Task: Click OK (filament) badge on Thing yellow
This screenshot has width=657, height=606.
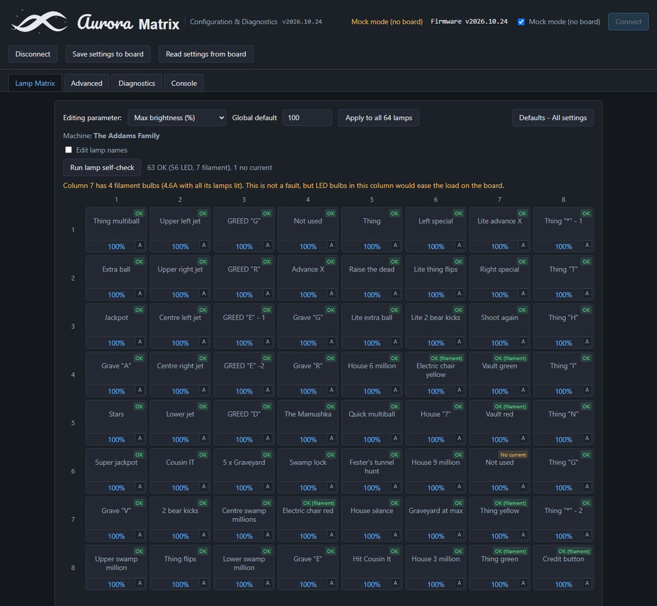Action: click(x=510, y=503)
